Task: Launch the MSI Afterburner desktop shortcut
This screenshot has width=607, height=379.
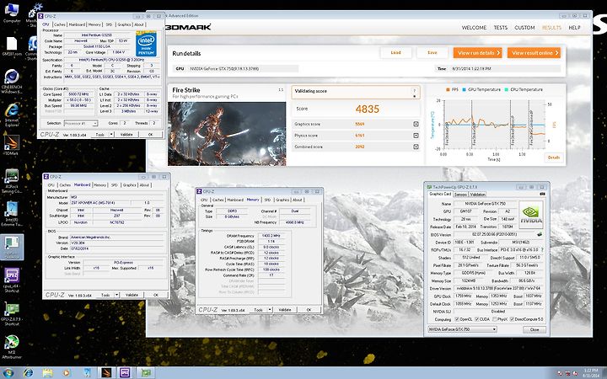Action: tap(12, 347)
